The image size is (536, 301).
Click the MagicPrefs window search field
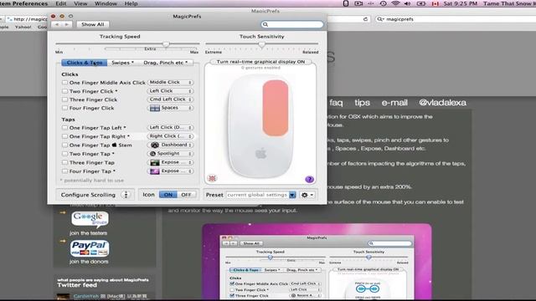(292, 24)
